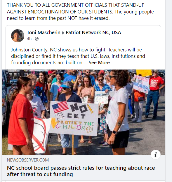Click the shared post caption about Johnston County
This screenshot has width=172, height=182.
(x=78, y=56)
